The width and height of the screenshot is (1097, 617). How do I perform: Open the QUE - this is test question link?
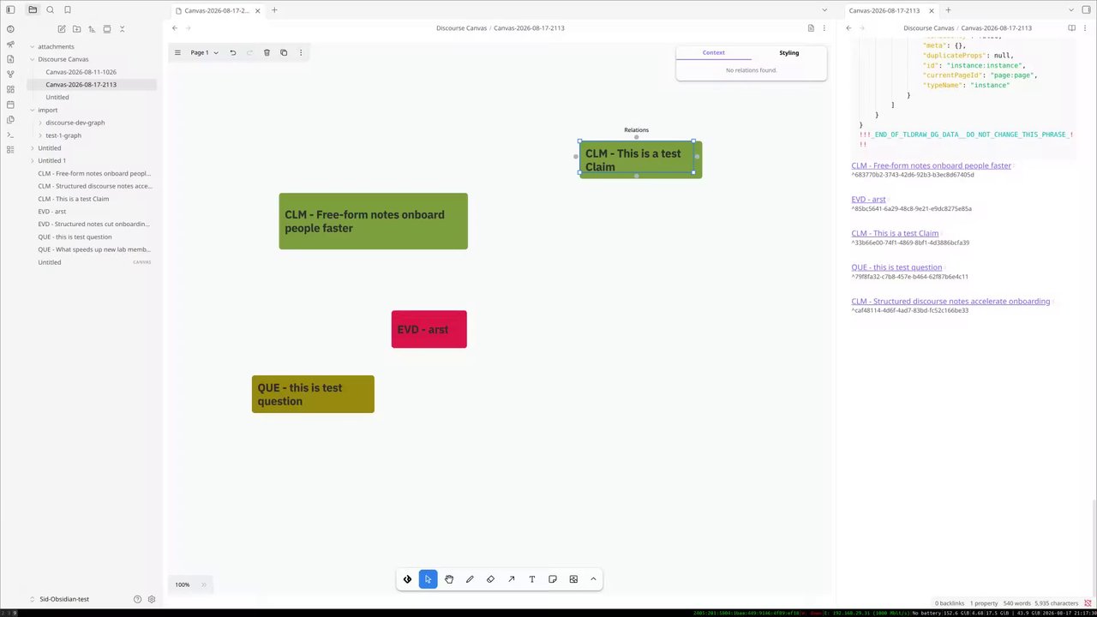point(896,267)
